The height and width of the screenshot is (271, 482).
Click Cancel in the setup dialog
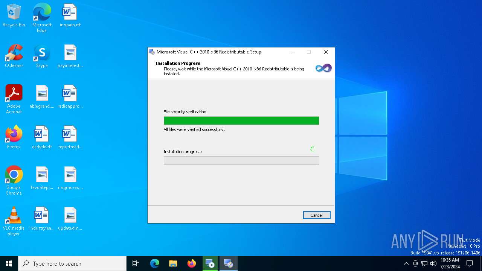[317, 215]
